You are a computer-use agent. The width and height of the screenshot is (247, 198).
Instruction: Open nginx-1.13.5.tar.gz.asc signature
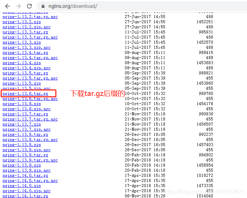tap(30, 78)
